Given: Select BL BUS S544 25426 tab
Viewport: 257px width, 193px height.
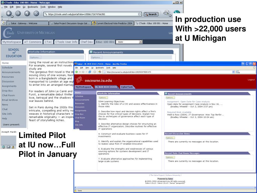Looking at the screenshot, I should [x=106, y=87].
